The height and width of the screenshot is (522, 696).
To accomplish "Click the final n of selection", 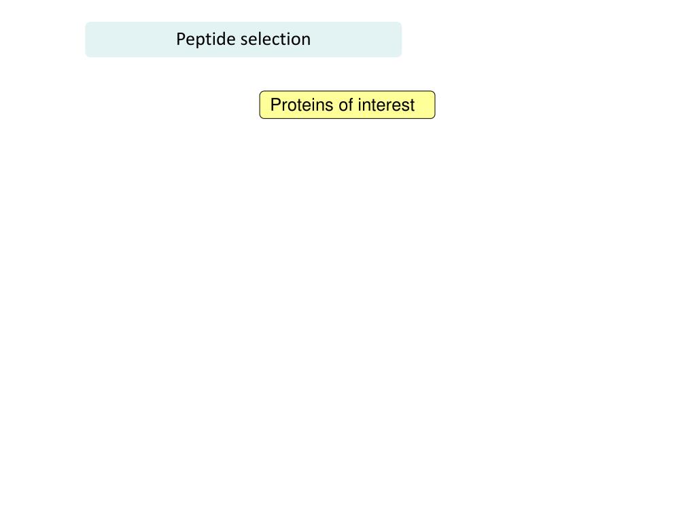I will [x=306, y=40].
